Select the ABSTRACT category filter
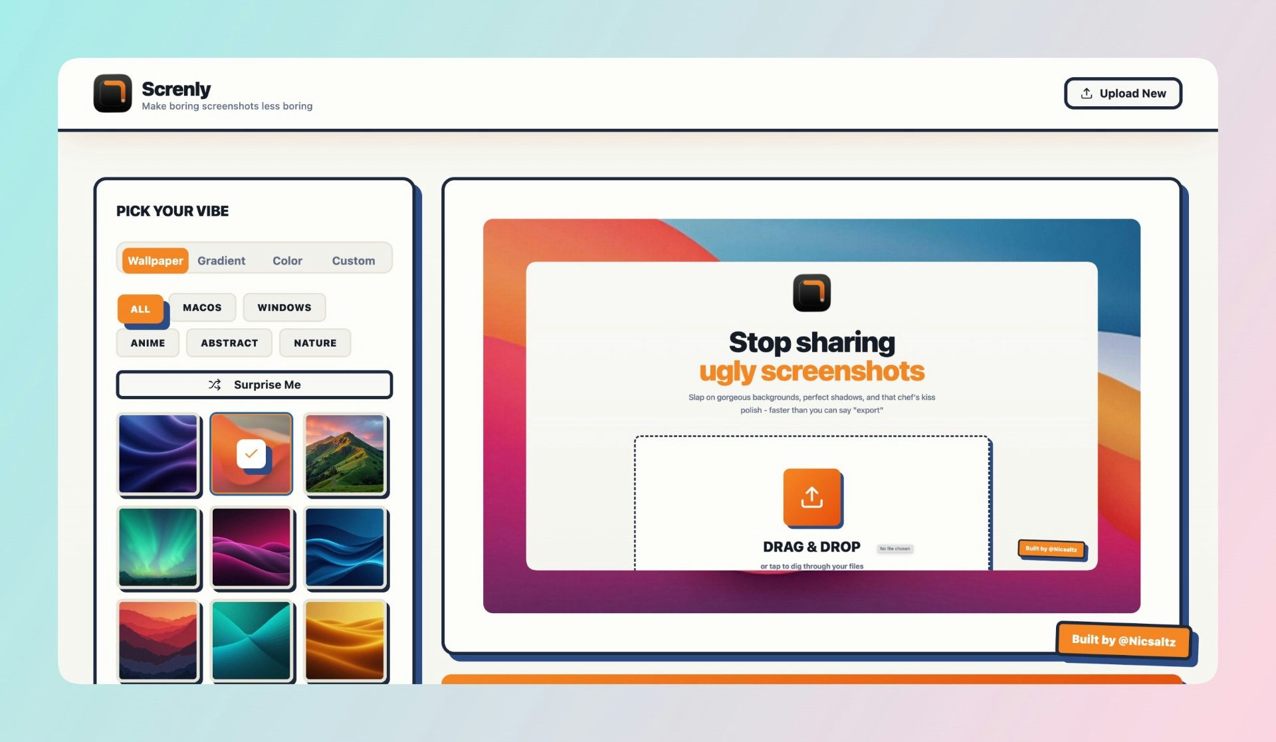 coord(229,343)
